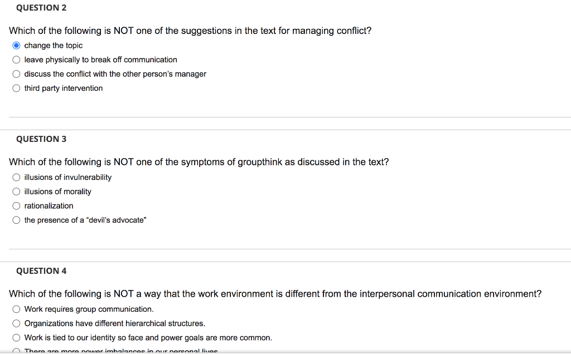Select "discuss the conflict with the other person's manager"
571x354 pixels.
pyautogui.click(x=16, y=73)
